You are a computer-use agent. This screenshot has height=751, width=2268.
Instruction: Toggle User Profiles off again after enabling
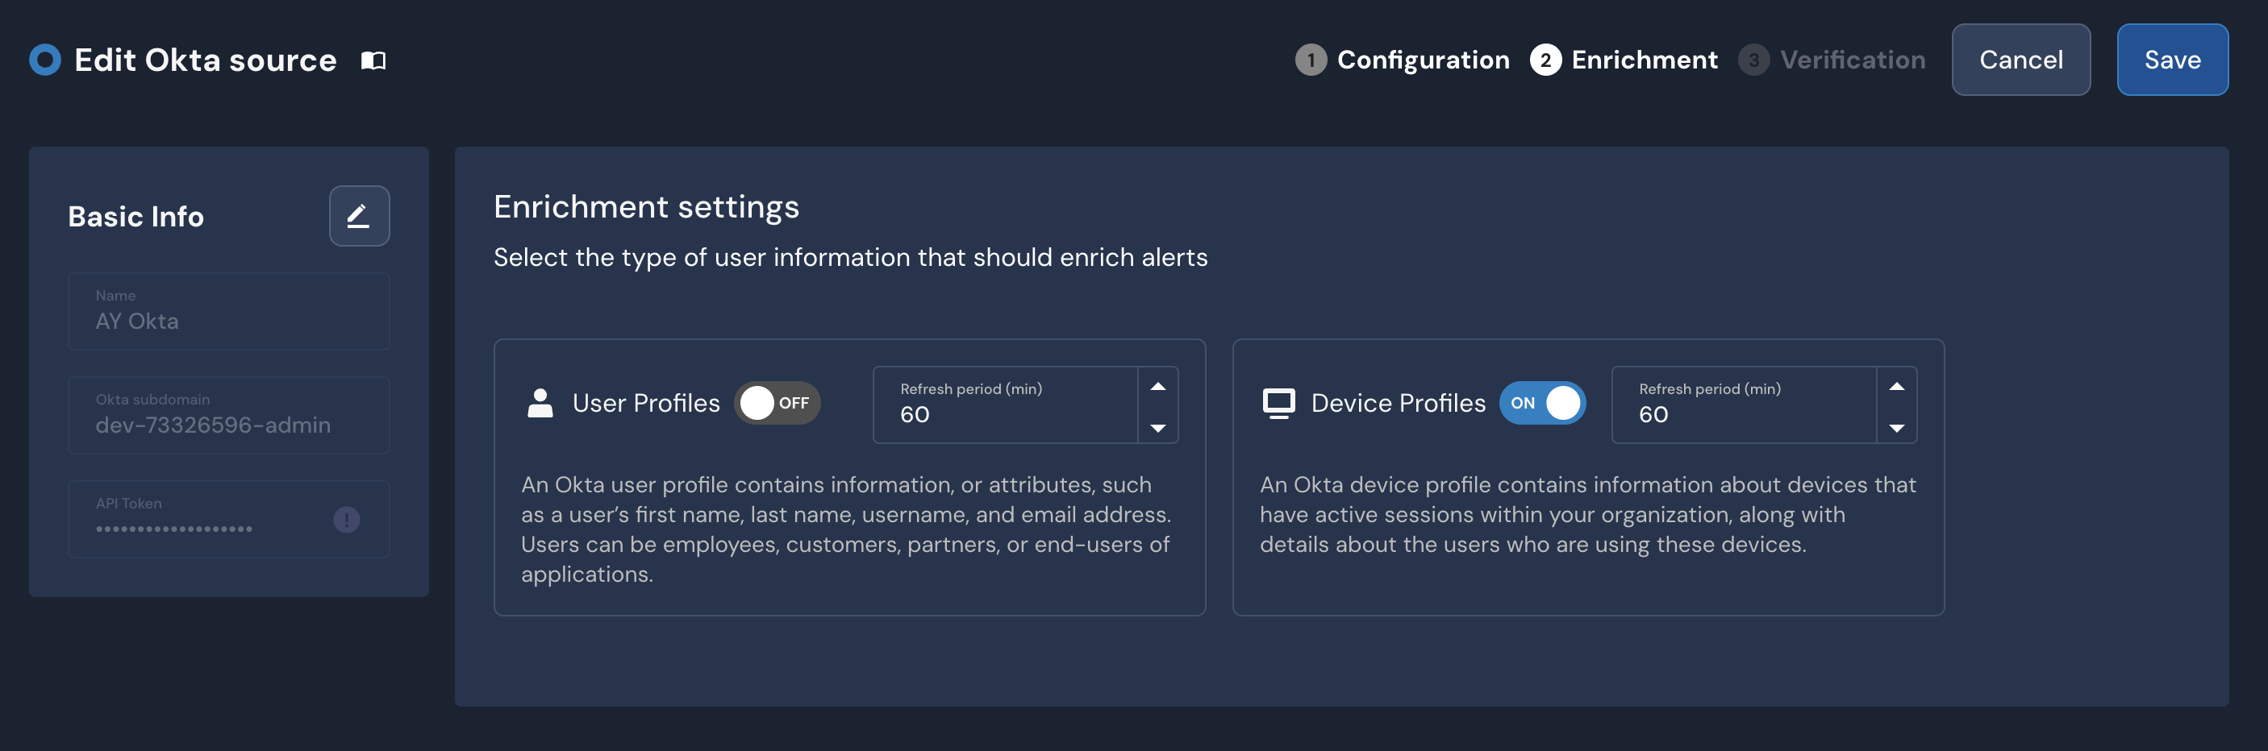click(778, 402)
